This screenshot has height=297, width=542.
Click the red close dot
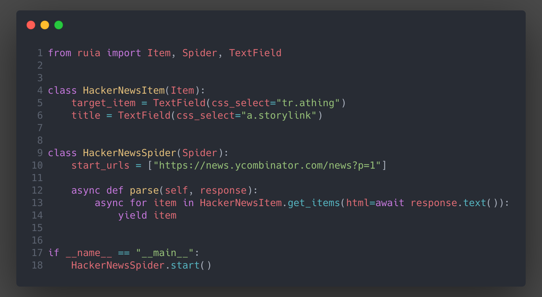coord(31,25)
